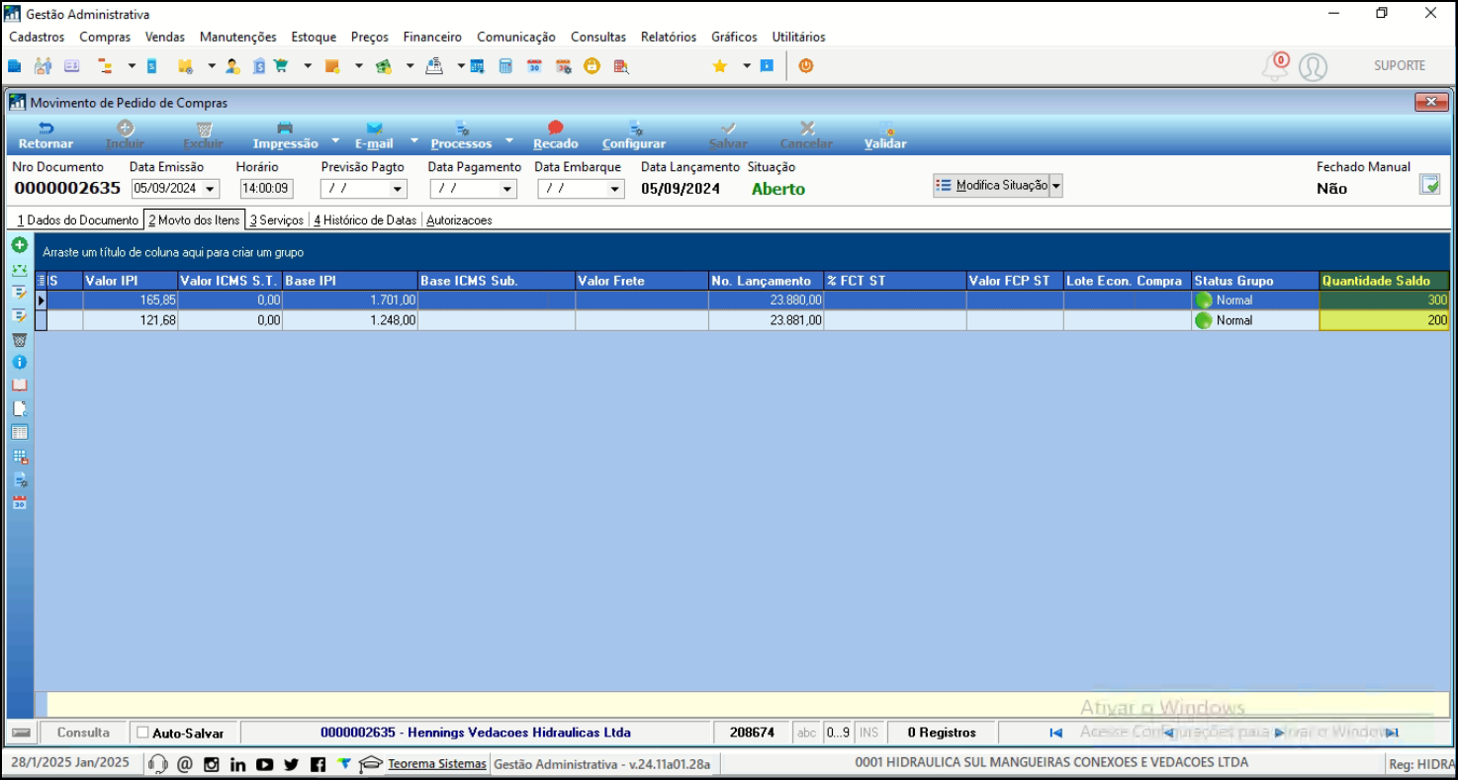Click the Fechado Manual green check icon
Image resolution: width=1458 pixels, height=780 pixels.
point(1429,184)
